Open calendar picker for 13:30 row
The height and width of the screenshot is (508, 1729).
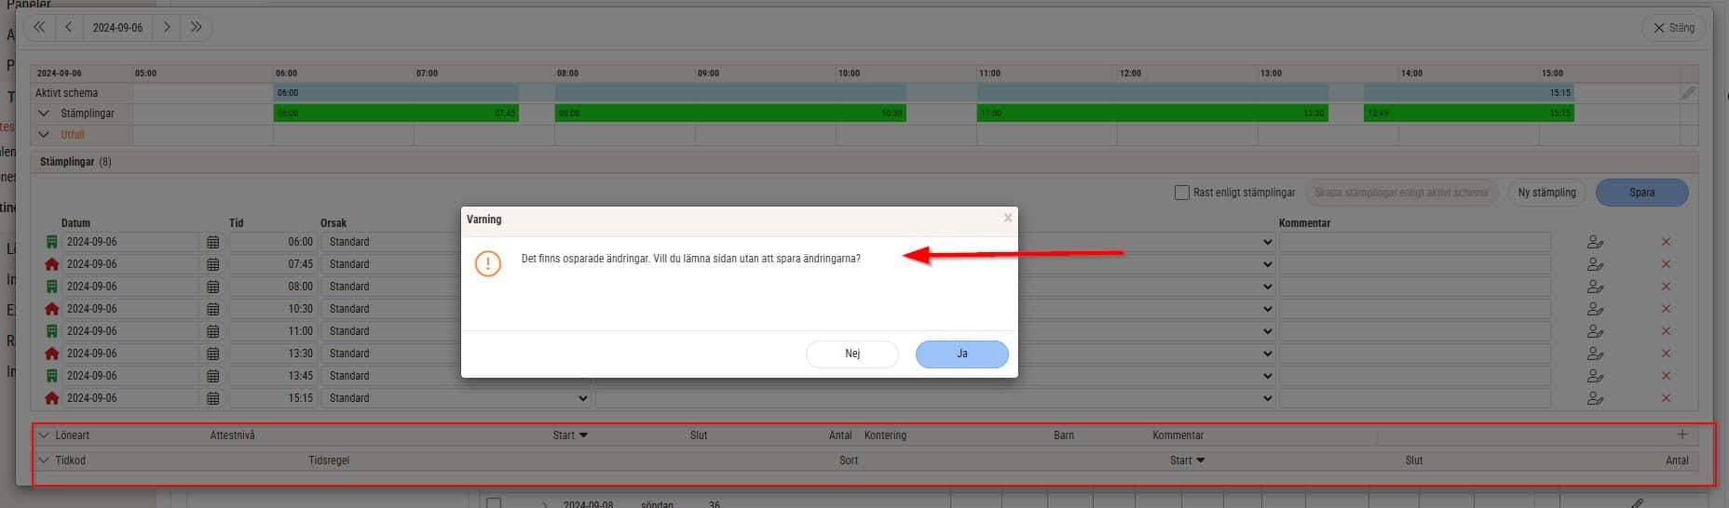tap(212, 354)
